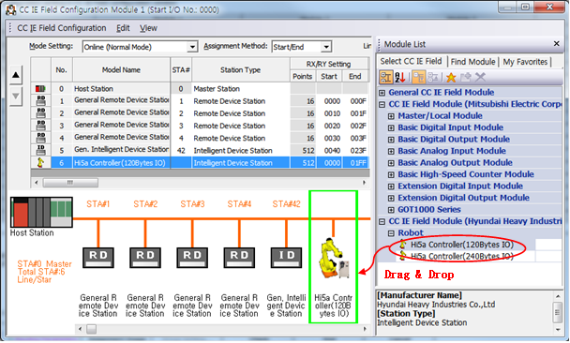570x343 pixels.
Task: Open the CC IE Field Configuration menu
Action: [62, 28]
